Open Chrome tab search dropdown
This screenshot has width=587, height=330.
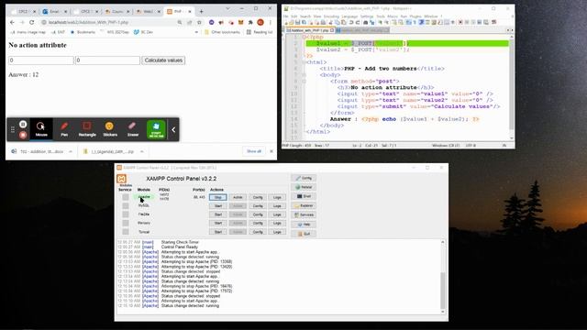coord(227,8)
